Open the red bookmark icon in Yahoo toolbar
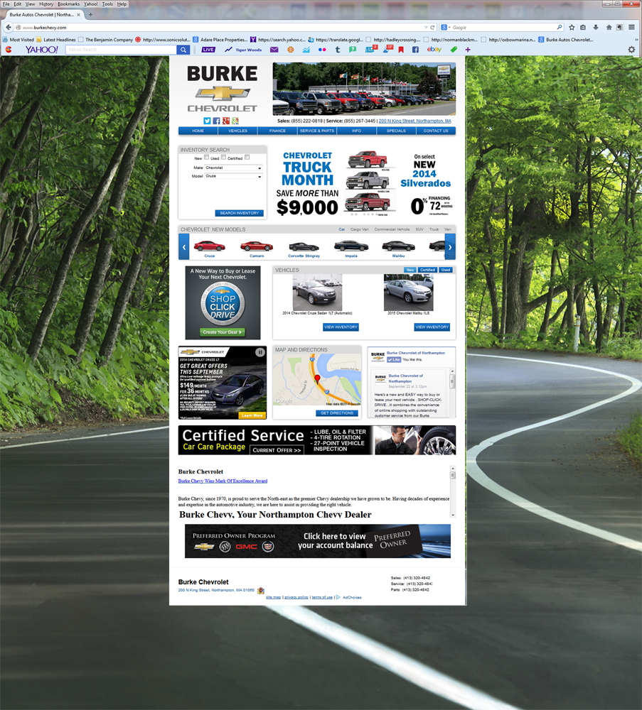The height and width of the screenshot is (710, 642). point(401,50)
